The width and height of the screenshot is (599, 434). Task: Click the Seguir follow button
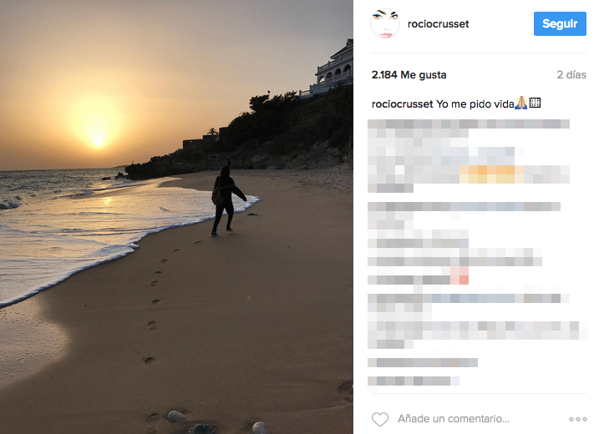[x=560, y=23]
